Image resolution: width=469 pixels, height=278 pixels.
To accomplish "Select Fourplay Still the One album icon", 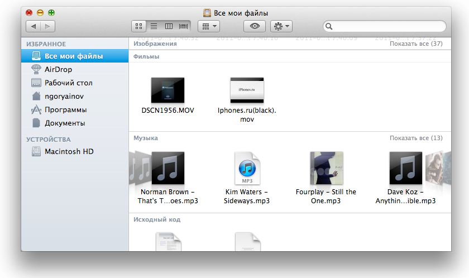I will click(x=326, y=168).
